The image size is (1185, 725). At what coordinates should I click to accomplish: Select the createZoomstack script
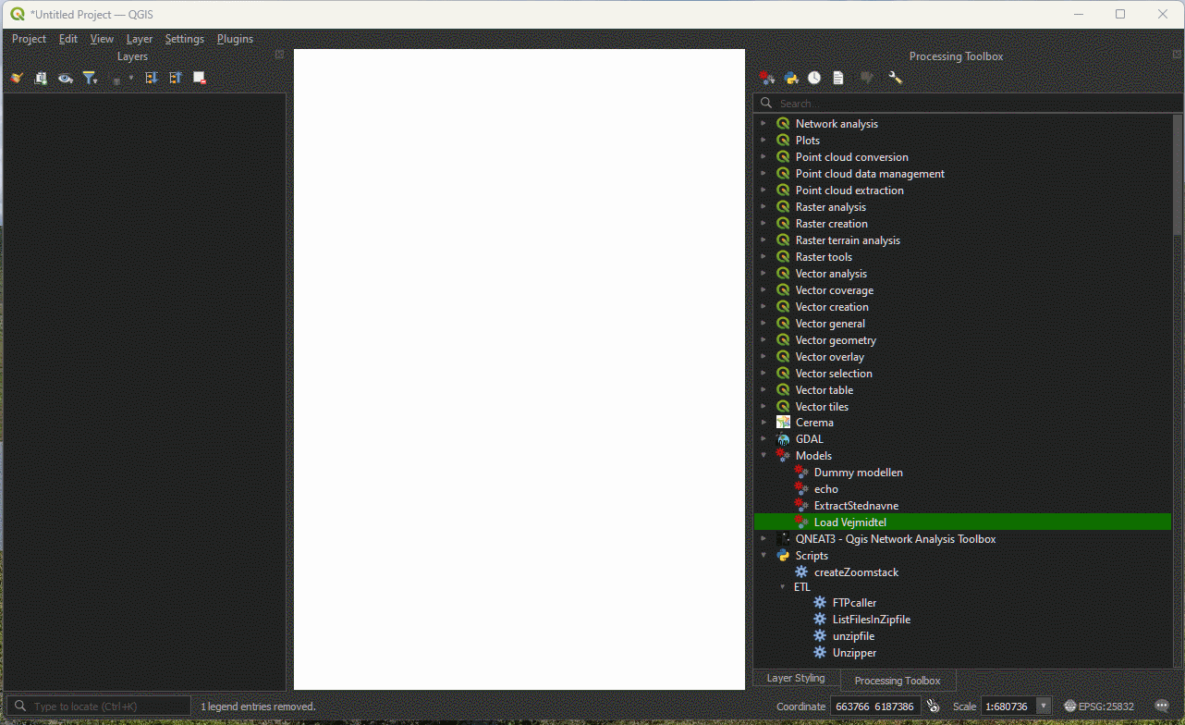pyautogui.click(x=856, y=572)
